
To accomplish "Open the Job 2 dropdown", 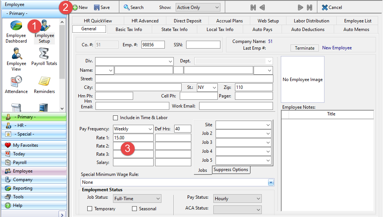I will (243, 134).
